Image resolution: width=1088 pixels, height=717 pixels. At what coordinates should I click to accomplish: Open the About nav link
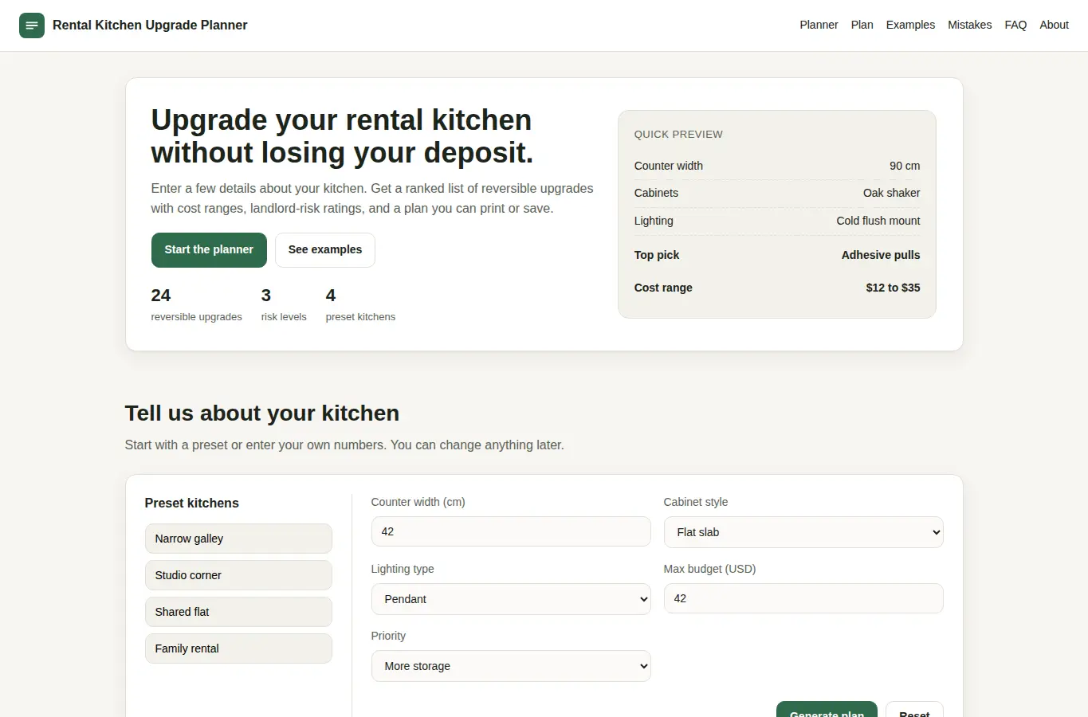pyautogui.click(x=1054, y=25)
